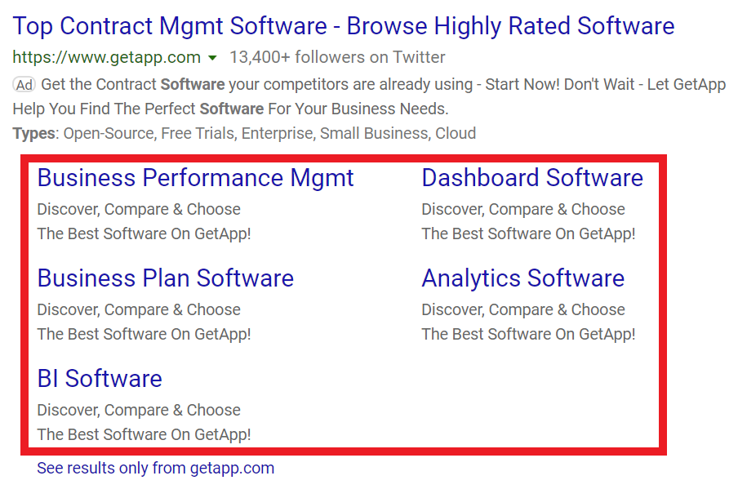
Task: Click 'The Best Software On GetApp!' under Dashboard Software
Action: coord(528,233)
